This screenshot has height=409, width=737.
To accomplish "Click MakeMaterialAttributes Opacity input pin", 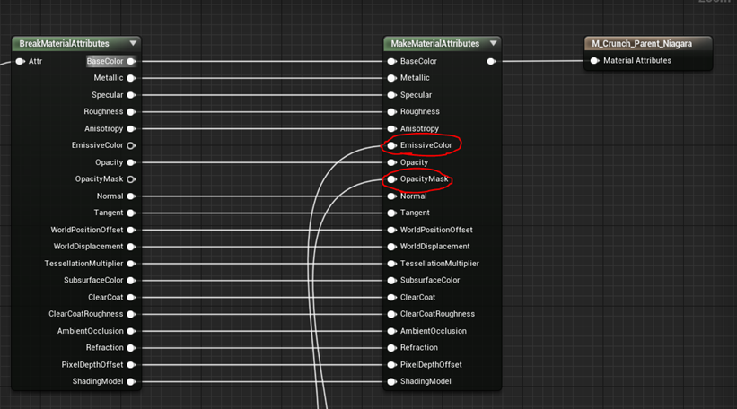I will [391, 162].
